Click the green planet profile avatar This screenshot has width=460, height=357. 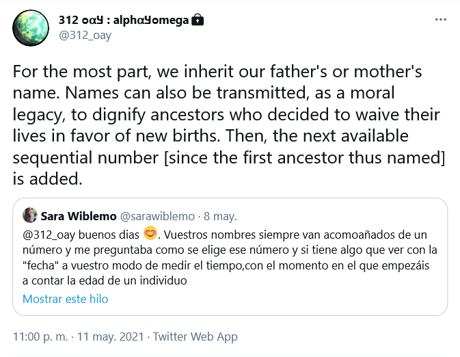tap(31, 28)
